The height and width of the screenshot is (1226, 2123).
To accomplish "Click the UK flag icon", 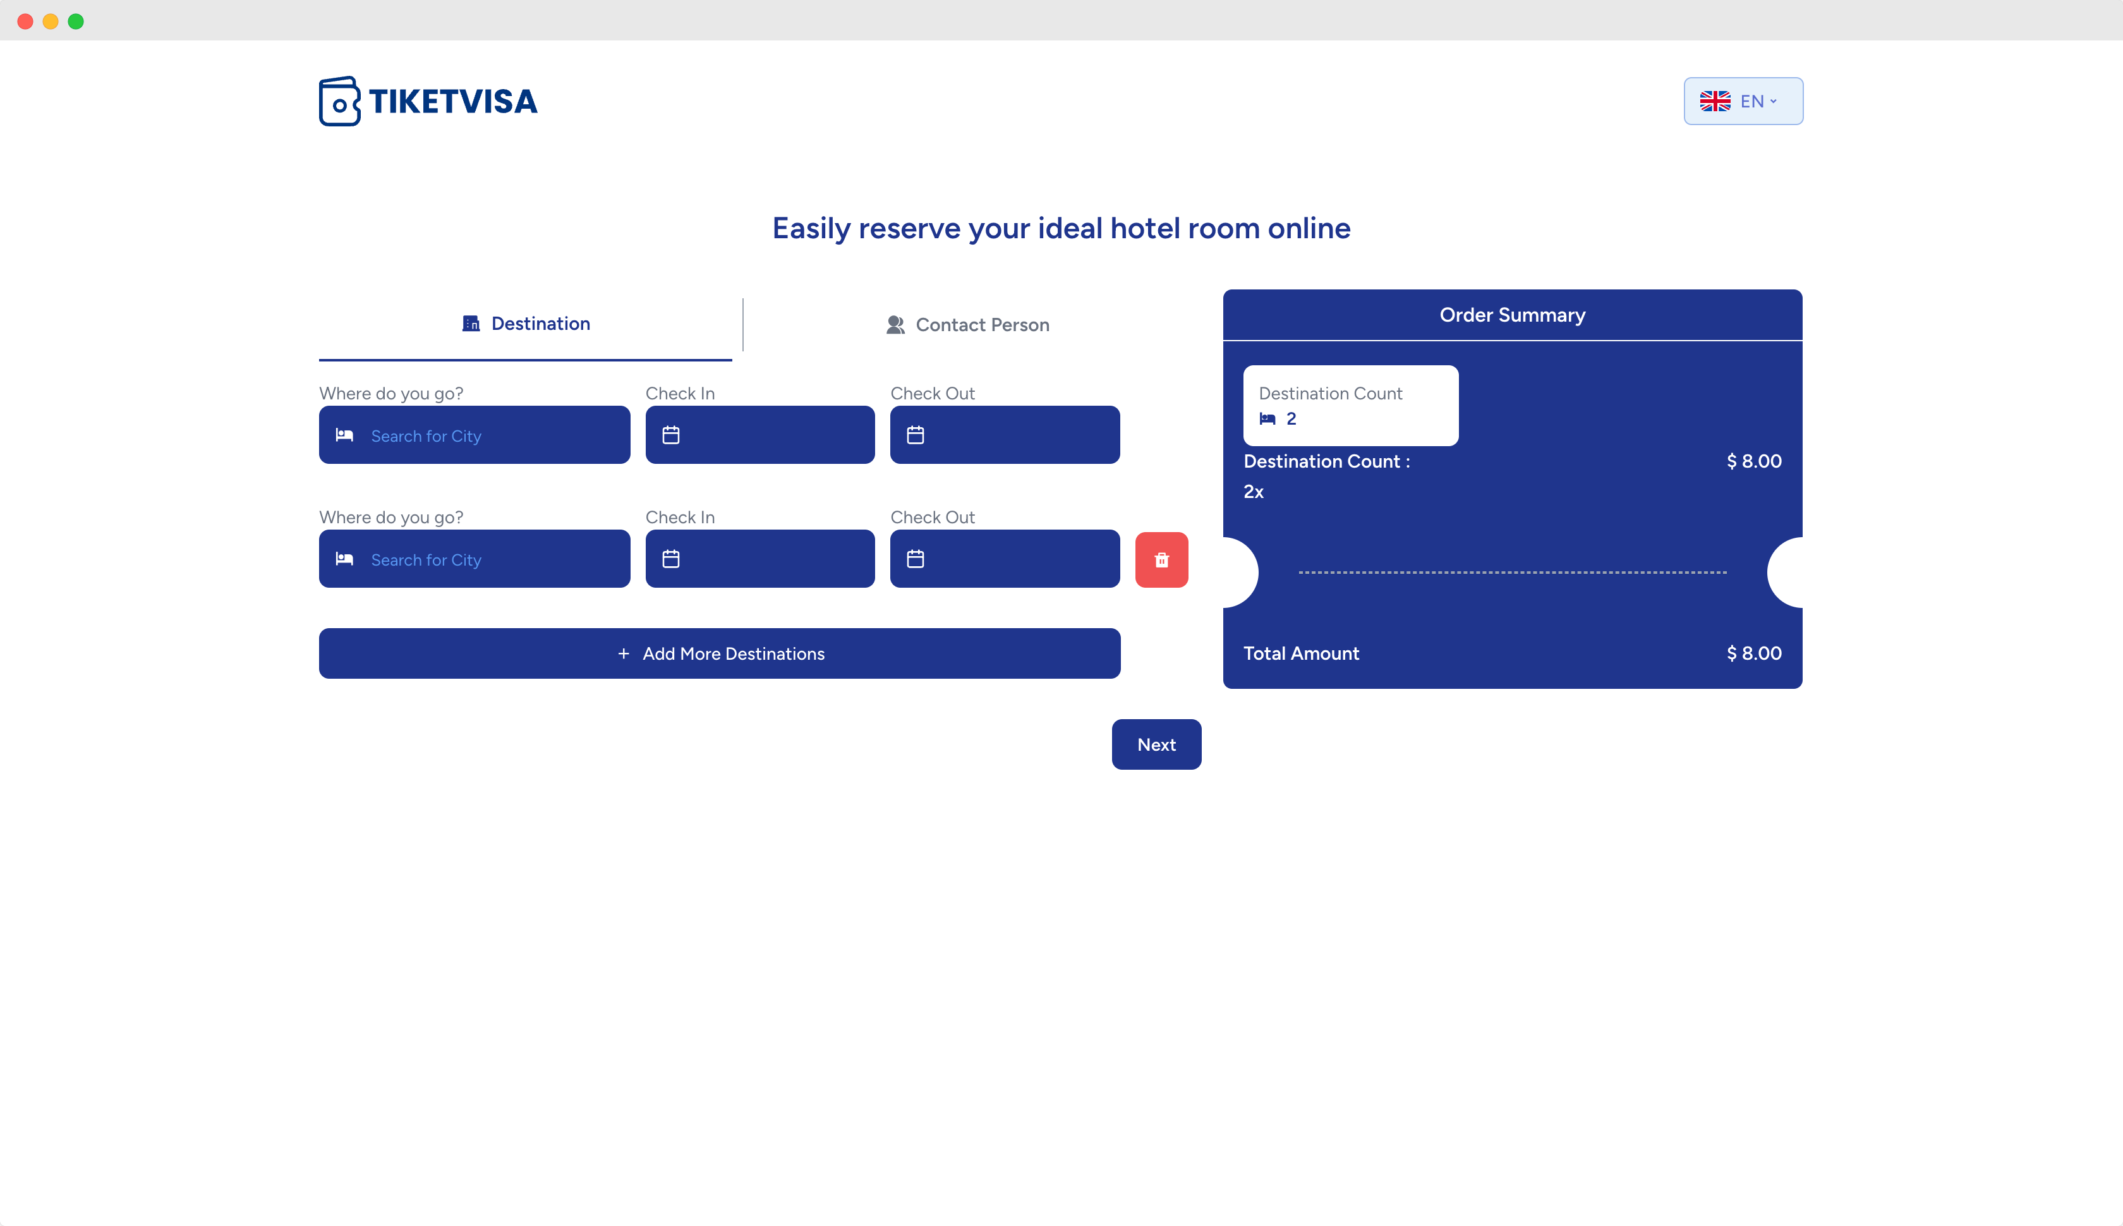I will point(1715,101).
